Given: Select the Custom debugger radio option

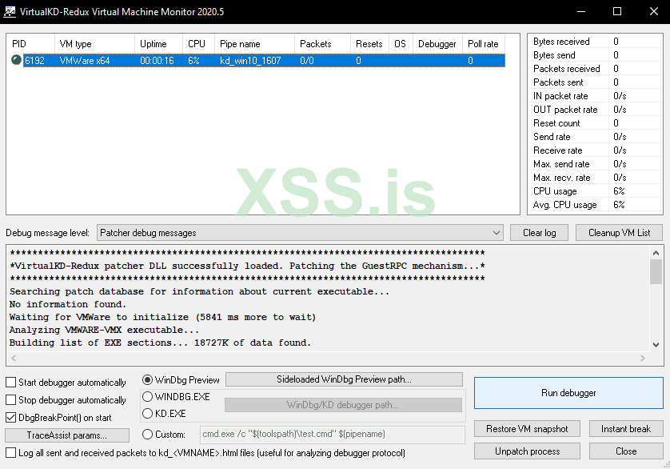Looking at the screenshot, I should 147,435.
